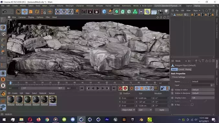This screenshot has height=123, width=219.
Task: Toggle Record Active Objects button
Action: [x=121, y=88]
